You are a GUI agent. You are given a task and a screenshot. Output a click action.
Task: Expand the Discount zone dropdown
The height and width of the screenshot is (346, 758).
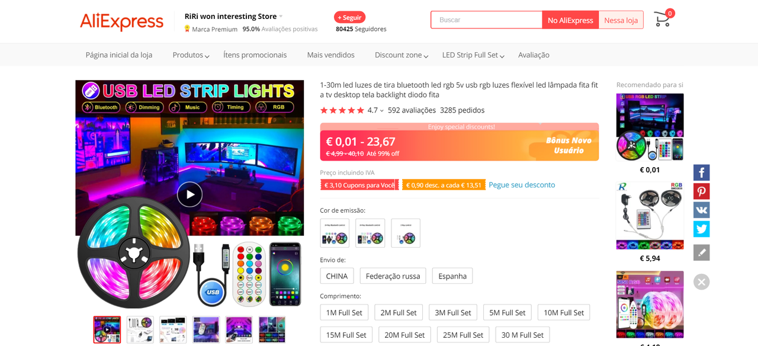(x=402, y=55)
